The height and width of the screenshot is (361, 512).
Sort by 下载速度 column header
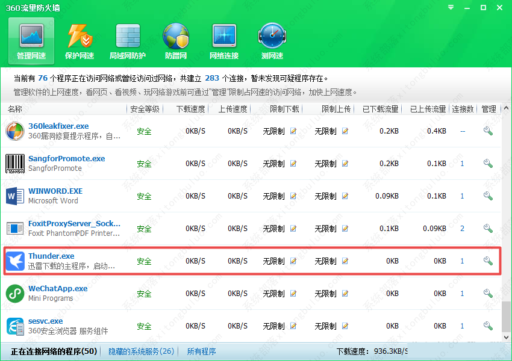pyautogui.click(x=191, y=109)
